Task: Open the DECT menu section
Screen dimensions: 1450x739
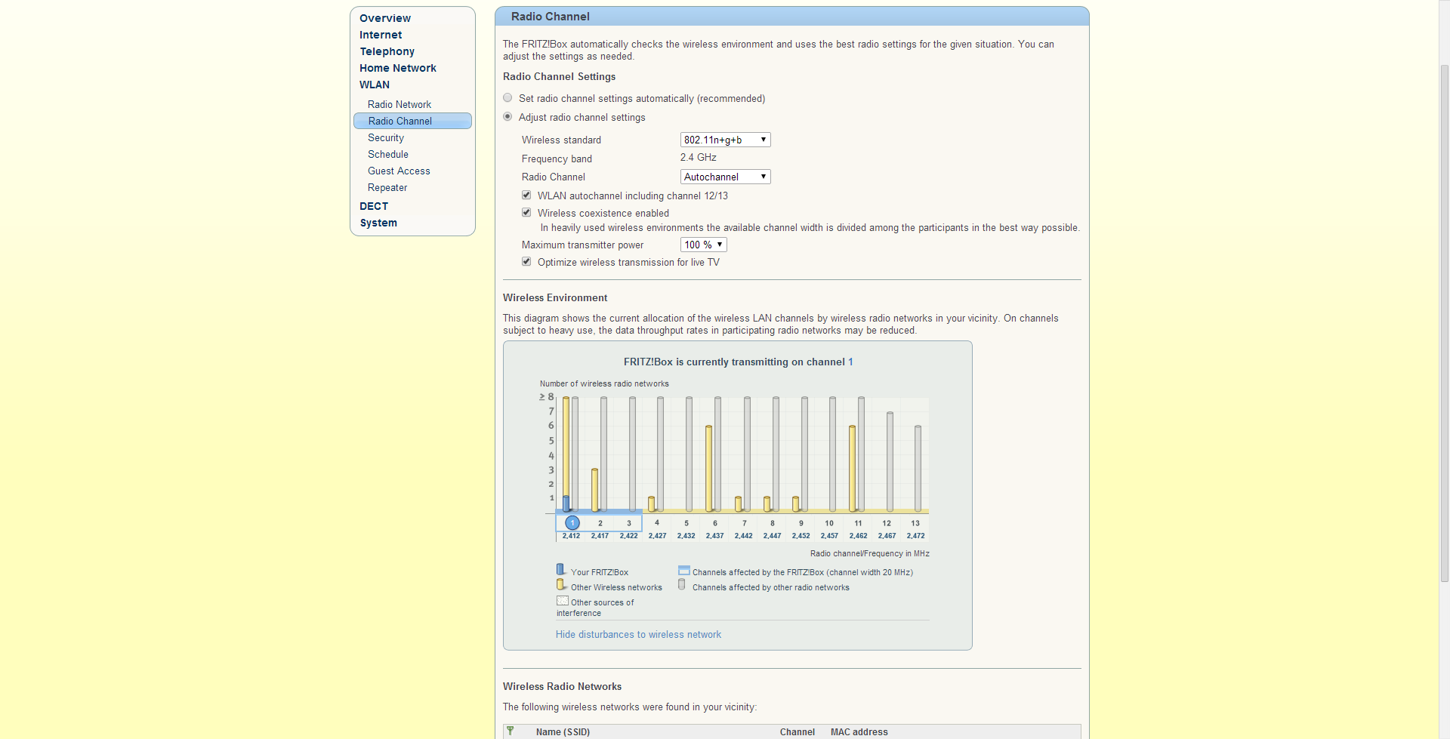Action: [374, 206]
